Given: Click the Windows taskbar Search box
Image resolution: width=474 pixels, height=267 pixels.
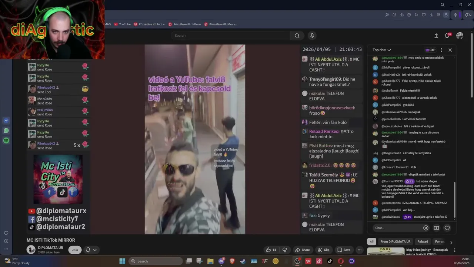Looking at the screenshot, I should click(x=156, y=261).
